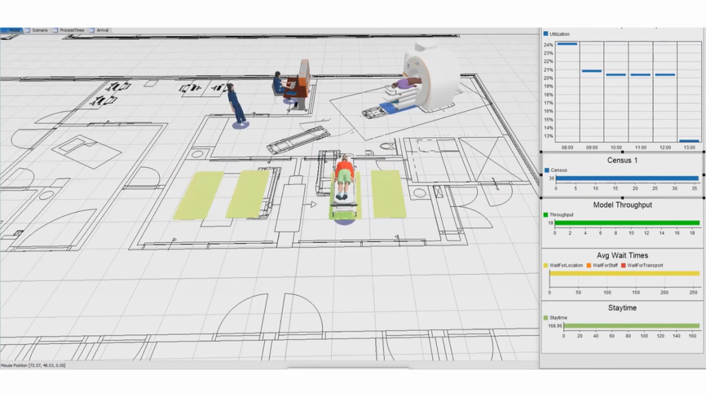Select the patient on the MRI table

tap(404, 83)
